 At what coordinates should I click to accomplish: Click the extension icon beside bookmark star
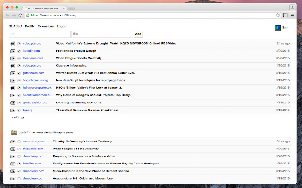coord(285,15)
